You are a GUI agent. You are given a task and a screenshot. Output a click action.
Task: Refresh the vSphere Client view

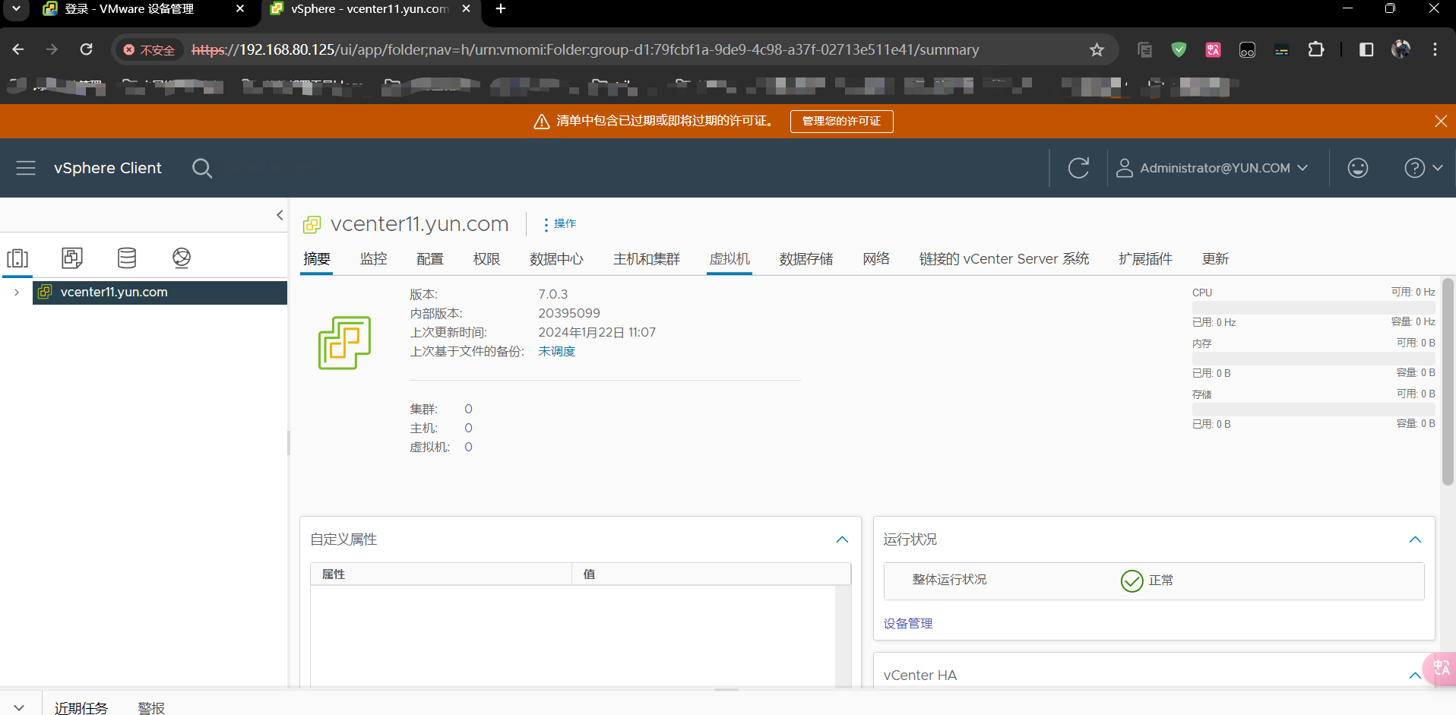tap(1078, 168)
